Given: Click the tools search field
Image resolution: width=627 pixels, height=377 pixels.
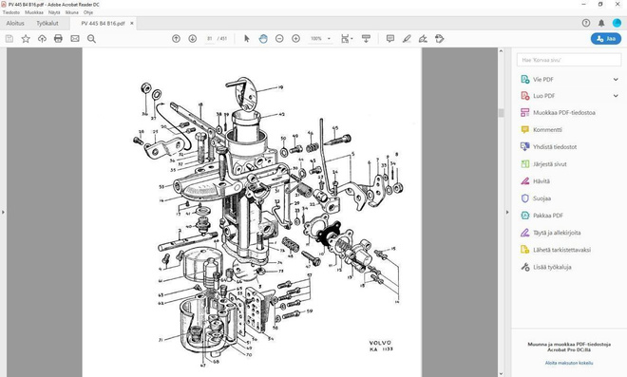Looking at the screenshot, I should click(569, 60).
